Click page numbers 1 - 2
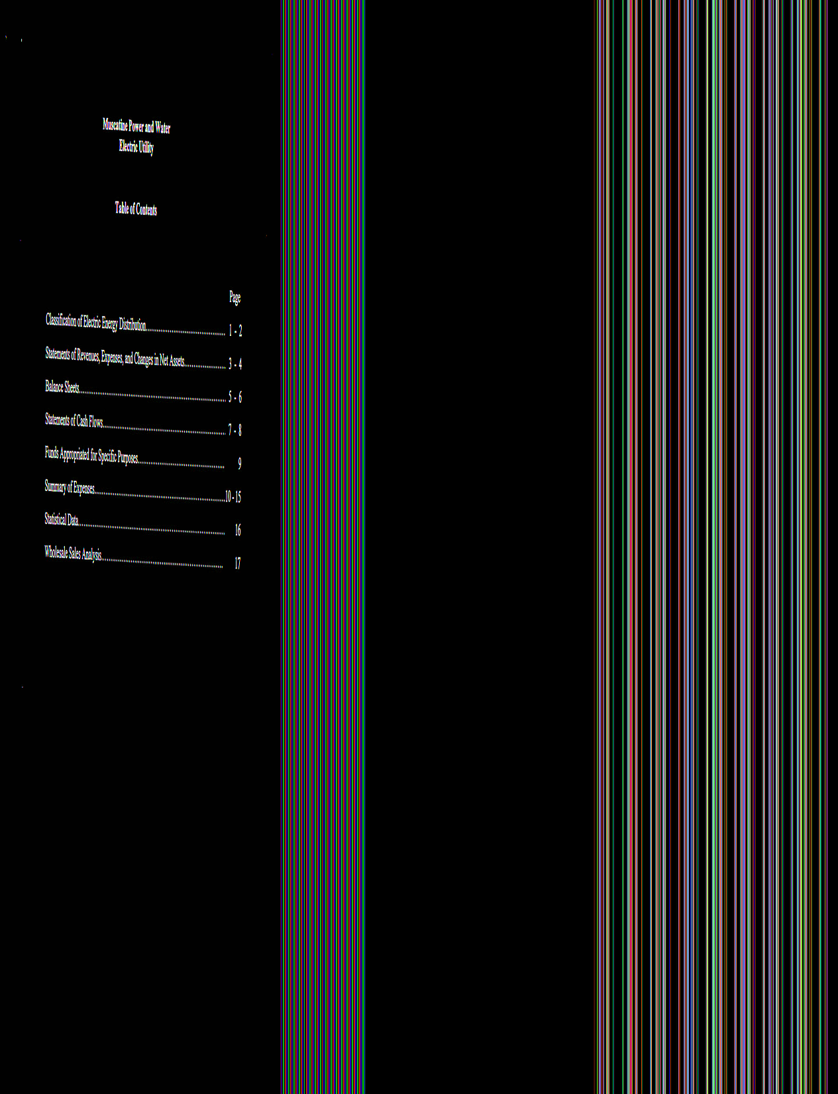This screenshot has height=1094, width=838. click(235, 331)
